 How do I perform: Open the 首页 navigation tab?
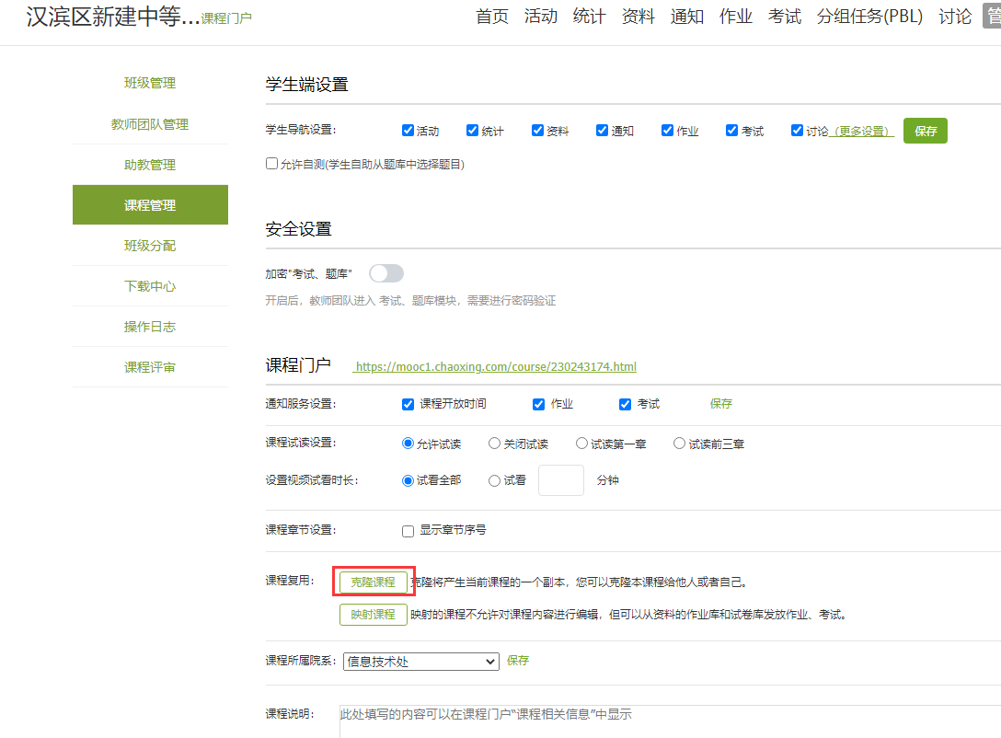[x=491, y=17]
